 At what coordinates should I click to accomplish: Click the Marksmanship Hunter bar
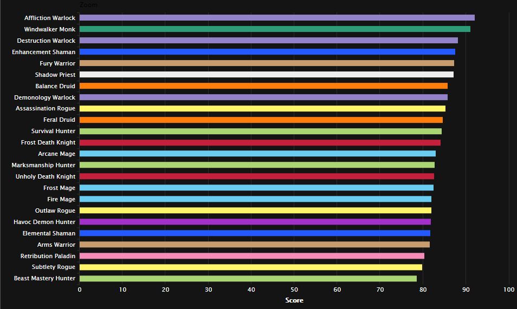[257, 165]
